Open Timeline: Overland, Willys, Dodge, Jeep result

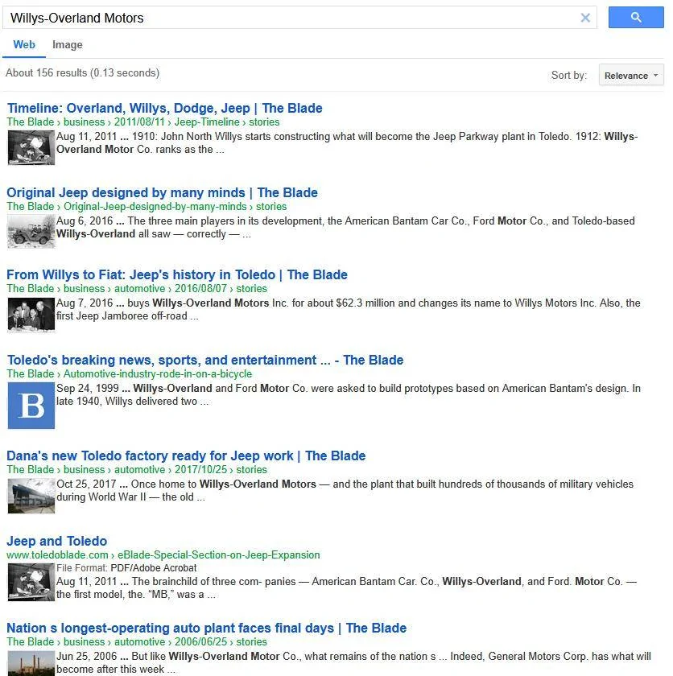(165, 108)
